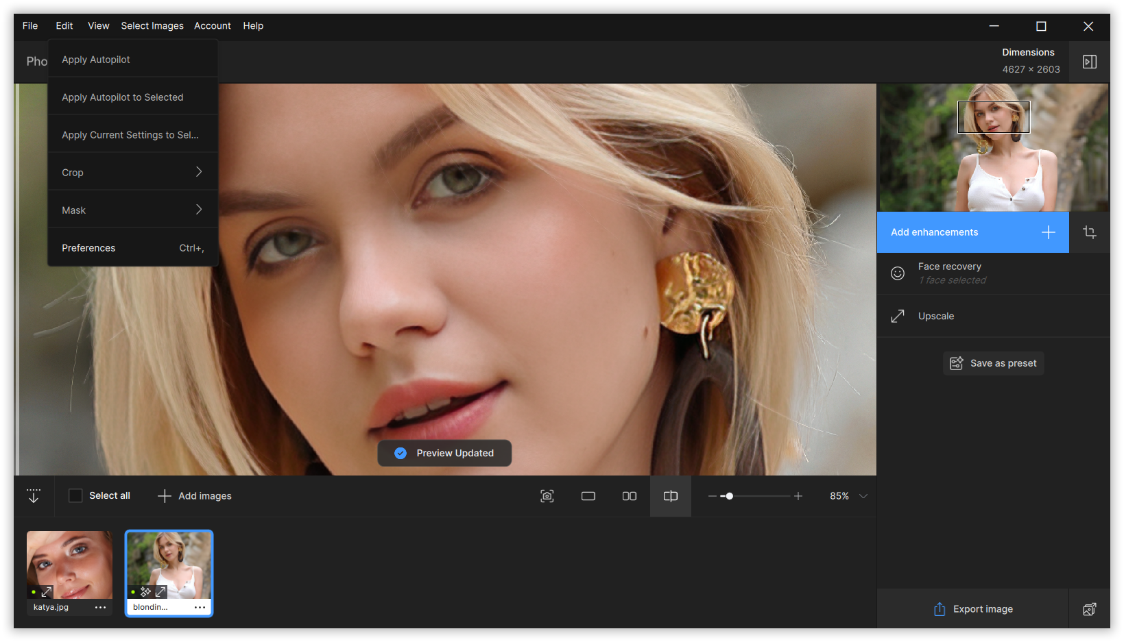
Task: Click the zoom slider handle
Action: pyautogui.click(x=729, y=496)
